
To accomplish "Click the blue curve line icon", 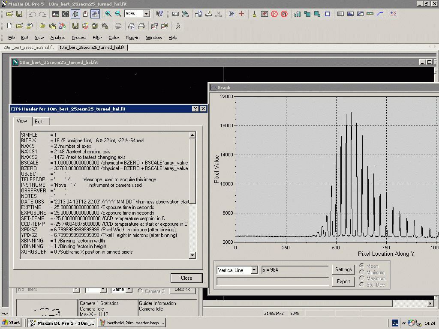I will (380, 14).
